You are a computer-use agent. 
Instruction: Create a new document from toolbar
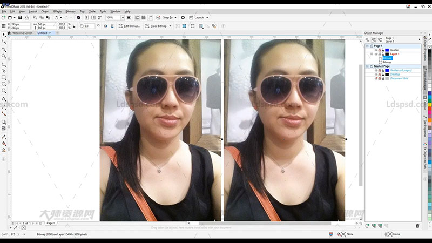(x=3, y=17)
